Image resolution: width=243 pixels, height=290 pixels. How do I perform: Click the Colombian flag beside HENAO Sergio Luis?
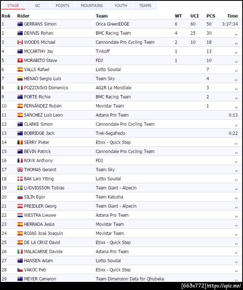(x=20, y=79)
